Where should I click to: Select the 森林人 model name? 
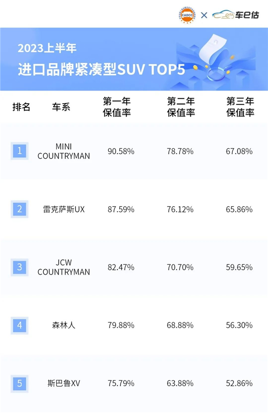coord(63,325)
